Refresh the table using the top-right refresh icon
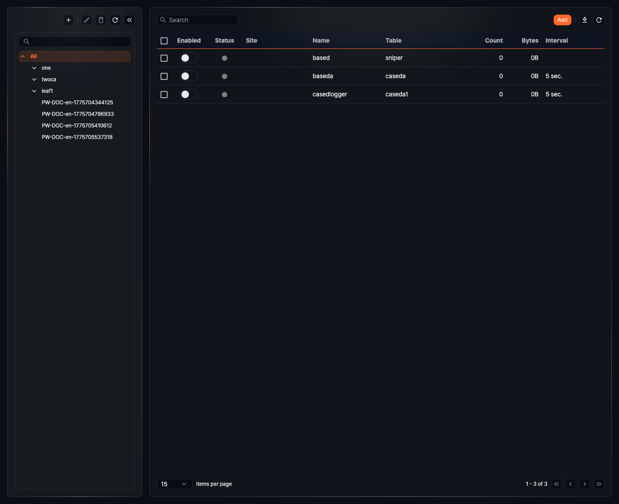This screenshot has width=619, height=504. (x=599, y=20)
